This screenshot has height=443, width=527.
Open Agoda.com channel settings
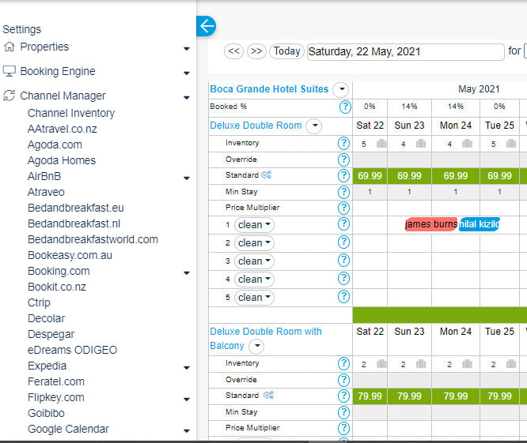(55, 145)
